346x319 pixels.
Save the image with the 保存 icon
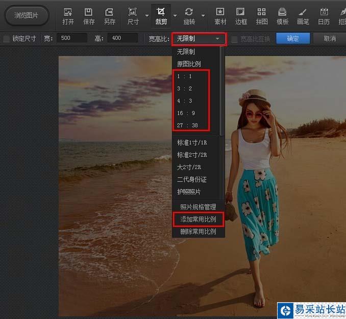[x=89, y=16]
